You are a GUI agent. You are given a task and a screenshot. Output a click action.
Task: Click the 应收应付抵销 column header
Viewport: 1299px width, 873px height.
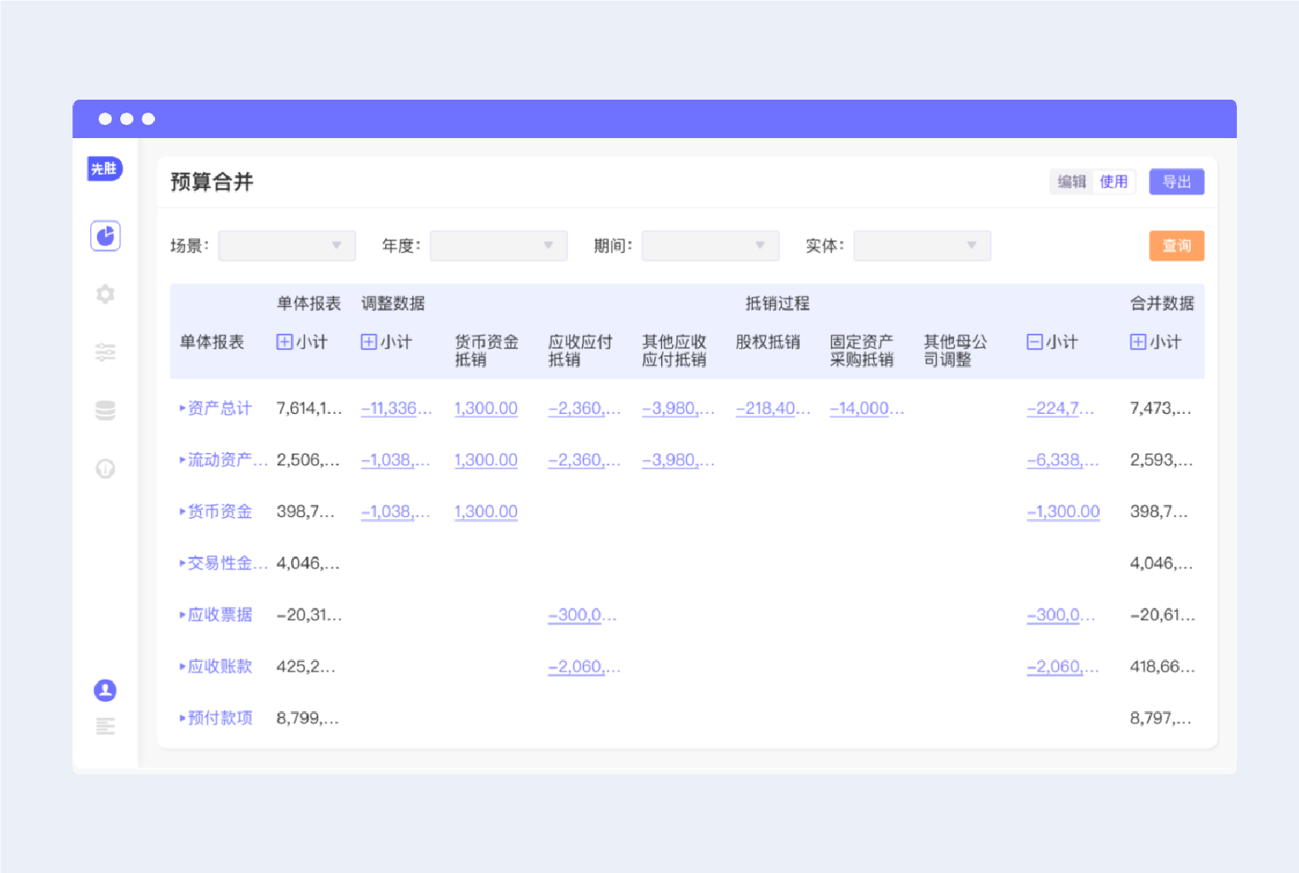pyautogui.click(x=580, y=351)
